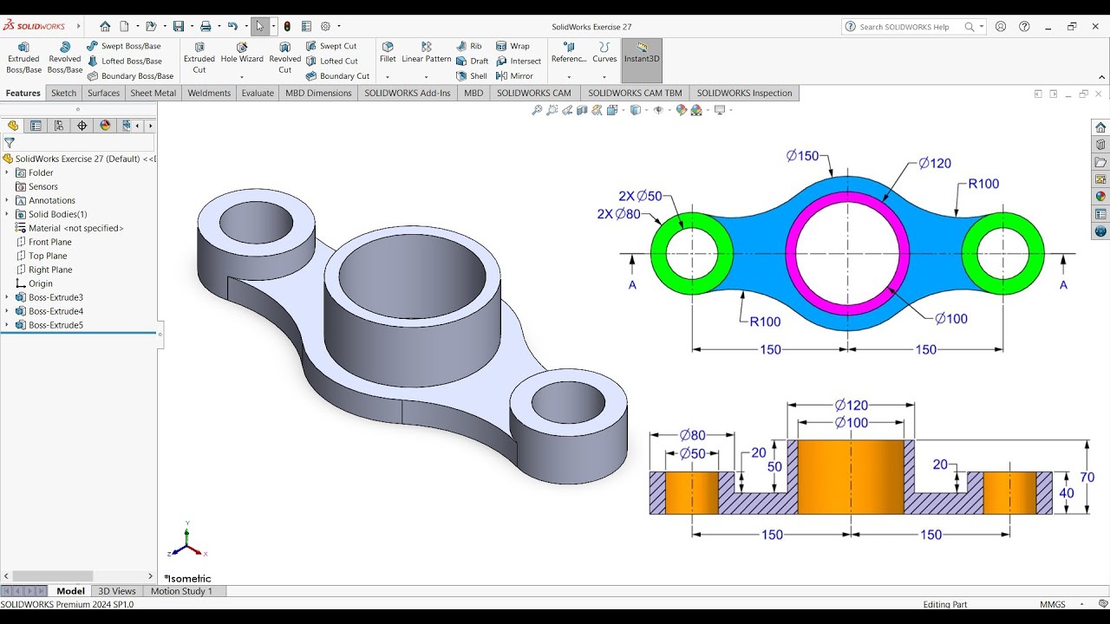Switch to the Evaluate tab
Screen dimensions: 1110x624
pyautogui.click(x=258, y=93)
